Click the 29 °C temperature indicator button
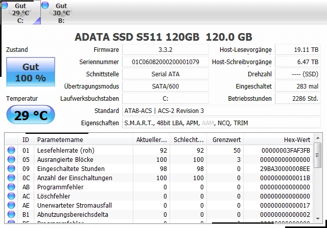327x228 pixels. [x=31, y=115]
